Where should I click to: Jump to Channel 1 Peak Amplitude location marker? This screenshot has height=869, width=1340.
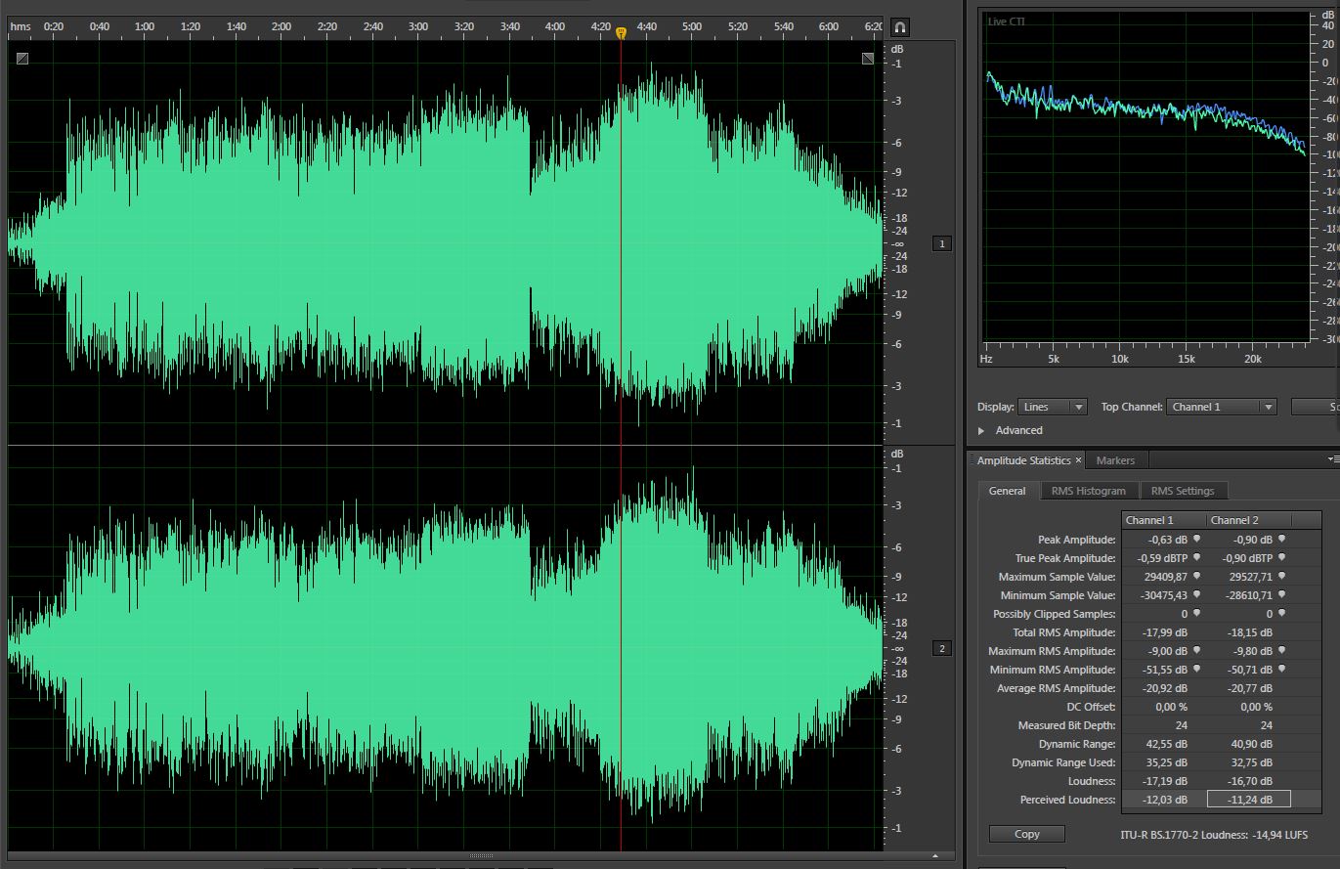(x=1196, y=540)
